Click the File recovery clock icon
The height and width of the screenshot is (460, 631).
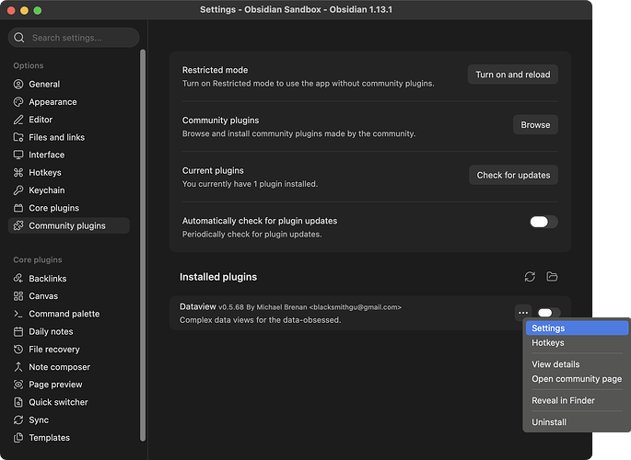[x=18, y=349]
